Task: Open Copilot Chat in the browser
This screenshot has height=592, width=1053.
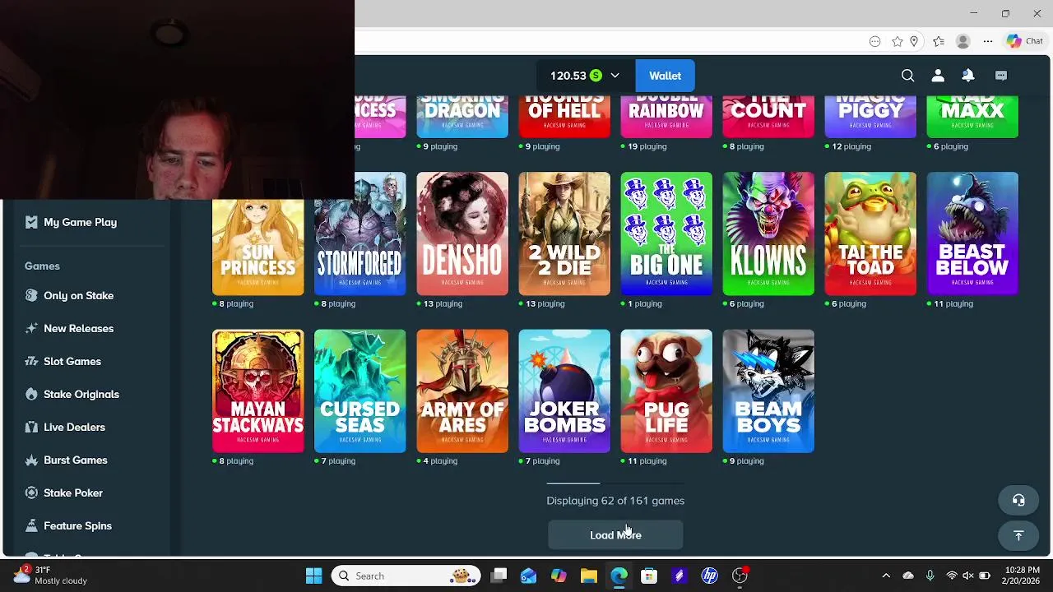Action: click(1025, 41)
